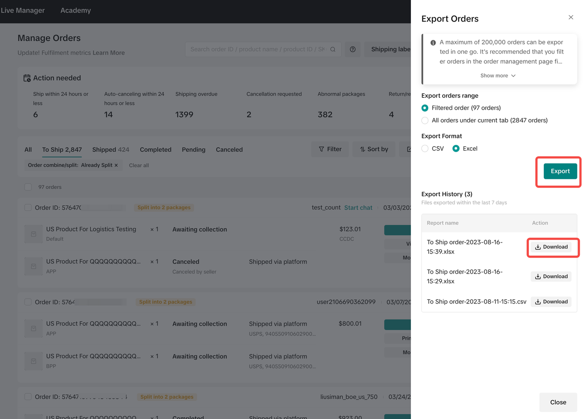Switch to the Shipped tab
587x419 pixels.
[x=111, y=149]
